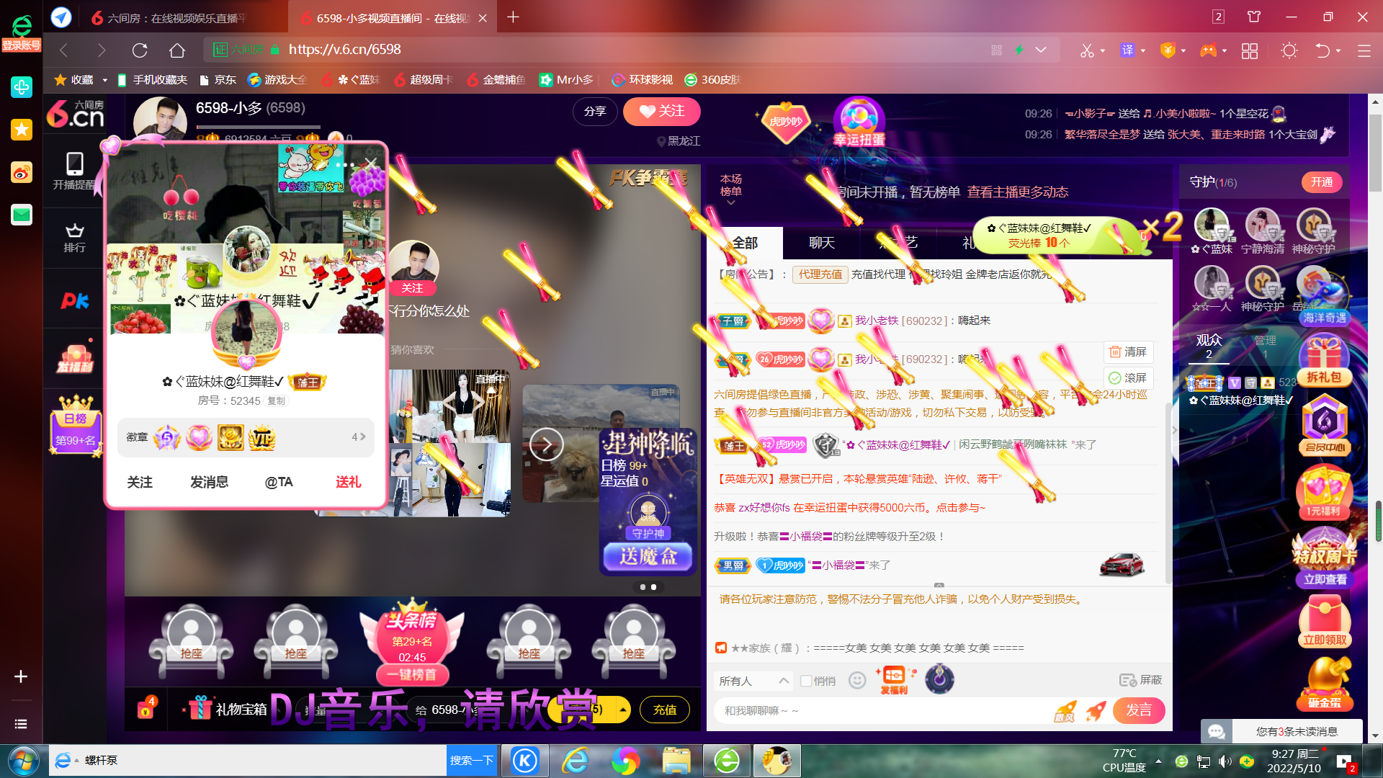Screen dimensions: 1383x778
Task: Click @TA in the user card
Action: 279,482
